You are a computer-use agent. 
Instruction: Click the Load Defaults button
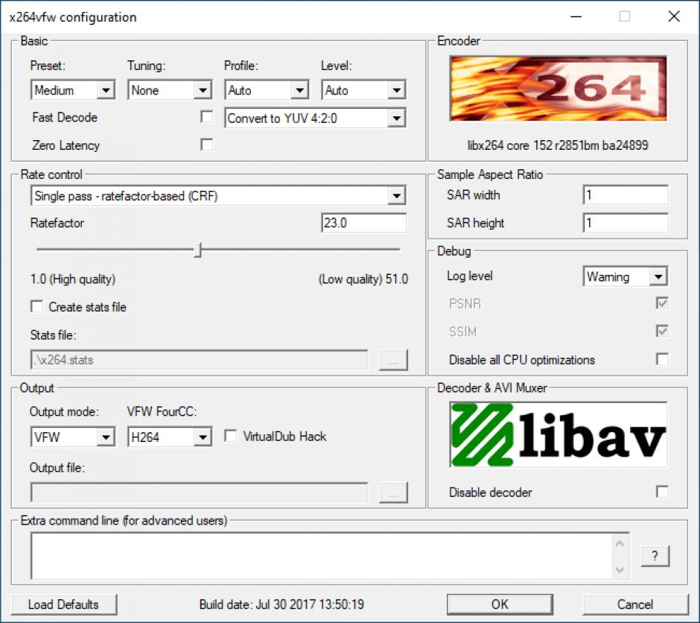[x=63, y=604]
